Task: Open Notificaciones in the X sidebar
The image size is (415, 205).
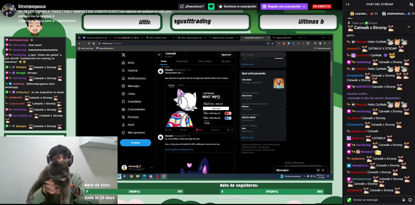Action: click(x=133, y=78)
